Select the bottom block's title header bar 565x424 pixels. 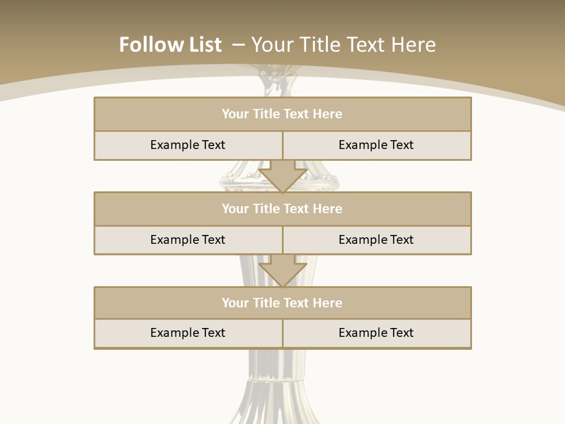[x=282, y=303]
